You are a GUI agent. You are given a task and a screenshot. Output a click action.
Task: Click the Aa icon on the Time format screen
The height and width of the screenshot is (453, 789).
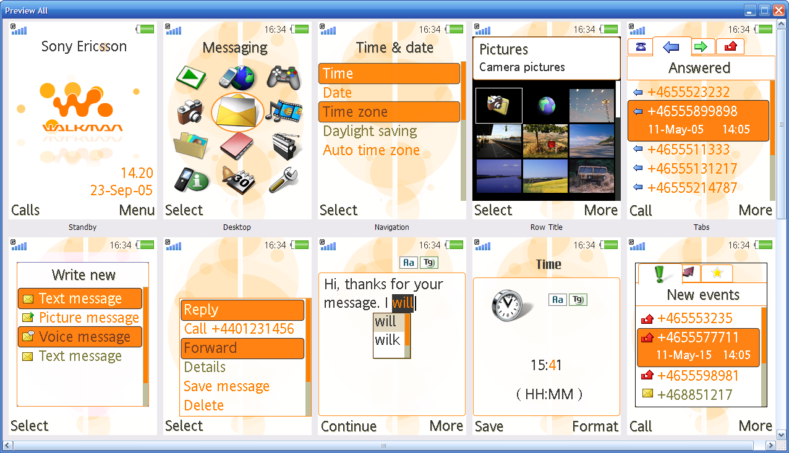point(557,300)
